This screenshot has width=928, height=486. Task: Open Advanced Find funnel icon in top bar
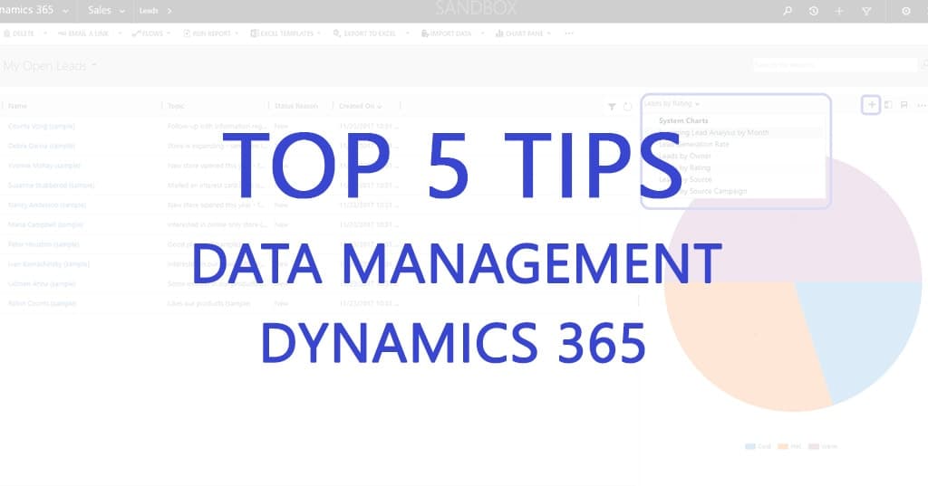point(865,11)
